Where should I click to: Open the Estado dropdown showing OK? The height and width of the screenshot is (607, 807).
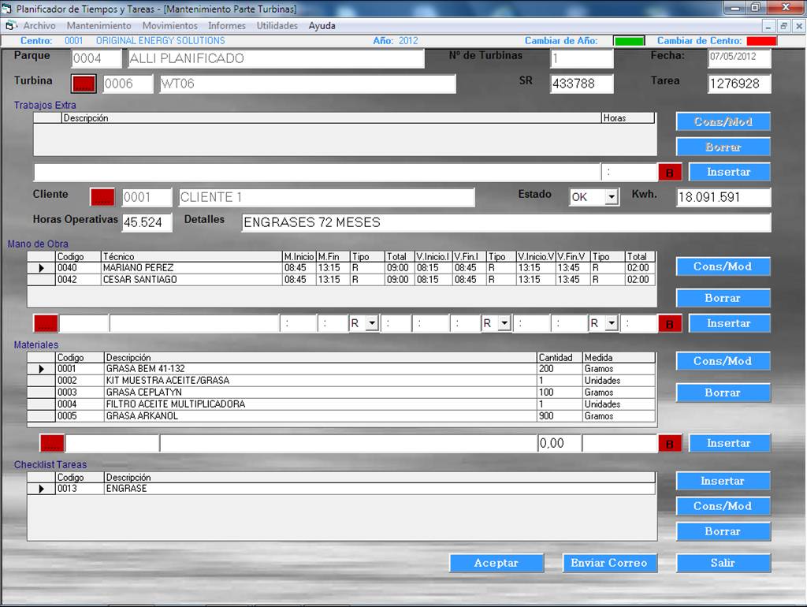612,197
